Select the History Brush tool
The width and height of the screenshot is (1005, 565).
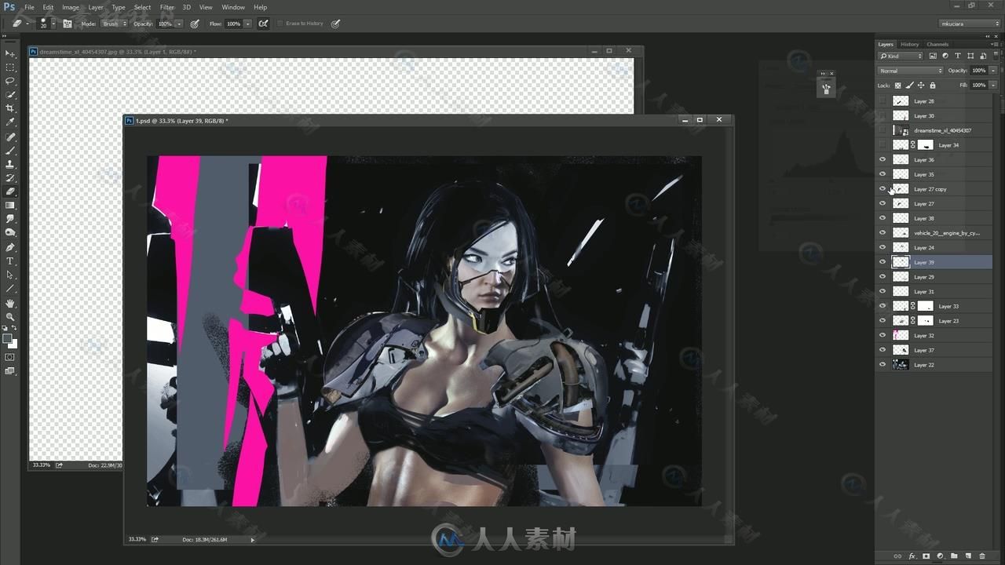(10, 177)
